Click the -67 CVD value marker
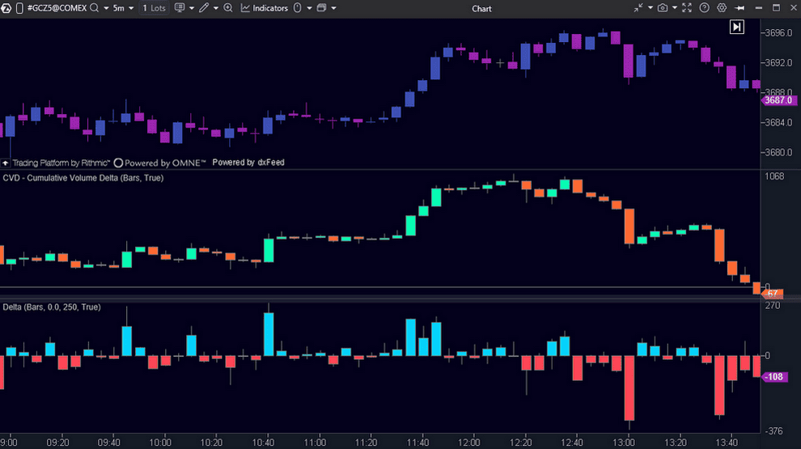 click(x=773, y=294)
